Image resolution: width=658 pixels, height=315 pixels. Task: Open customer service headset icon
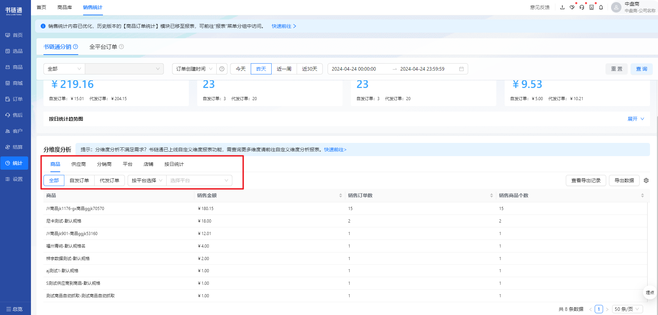582,7
